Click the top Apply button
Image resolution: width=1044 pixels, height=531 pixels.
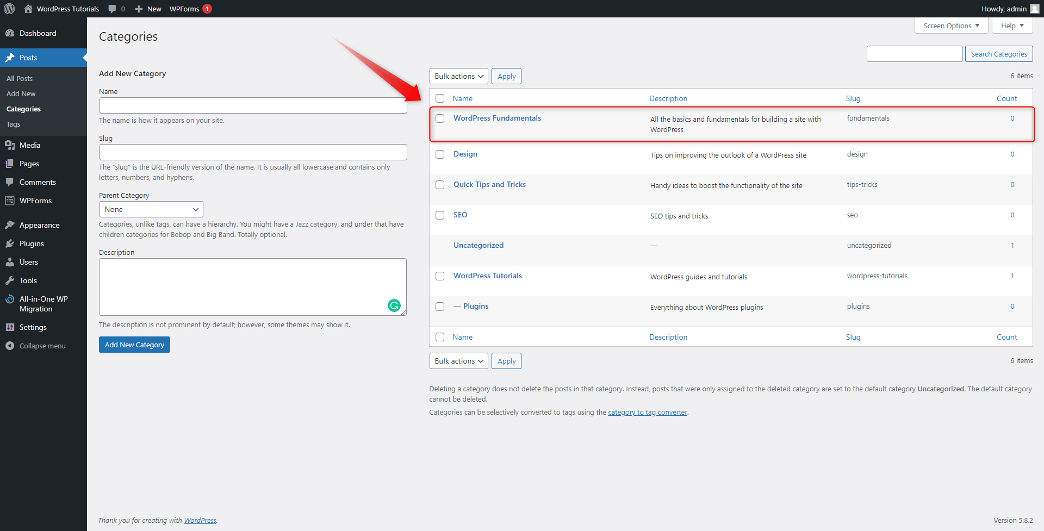click(x=506, y=76)
